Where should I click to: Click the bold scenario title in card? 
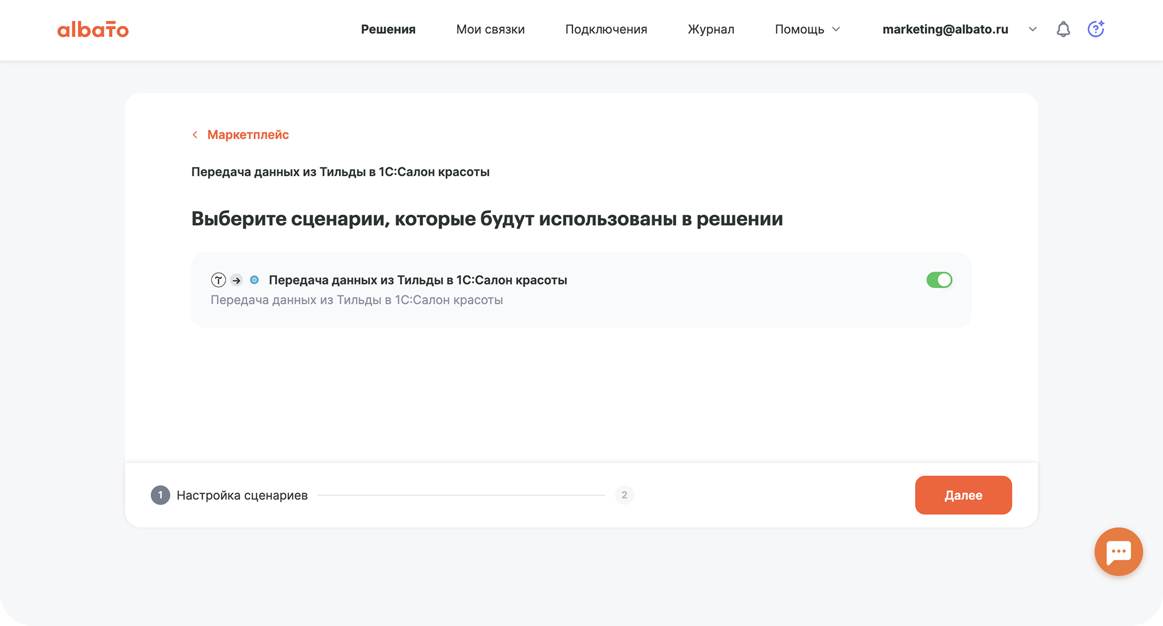click(x=417, y=280)
